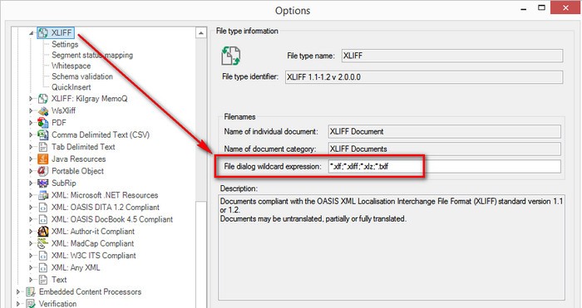Expand the Tab Delimited Text node
The width and height of the screenshot is (582, 308).
(x=32, y=147)
